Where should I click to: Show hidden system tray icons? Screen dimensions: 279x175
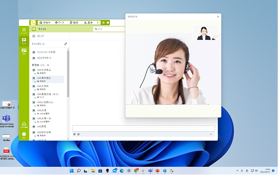click(x=237, y=171)
